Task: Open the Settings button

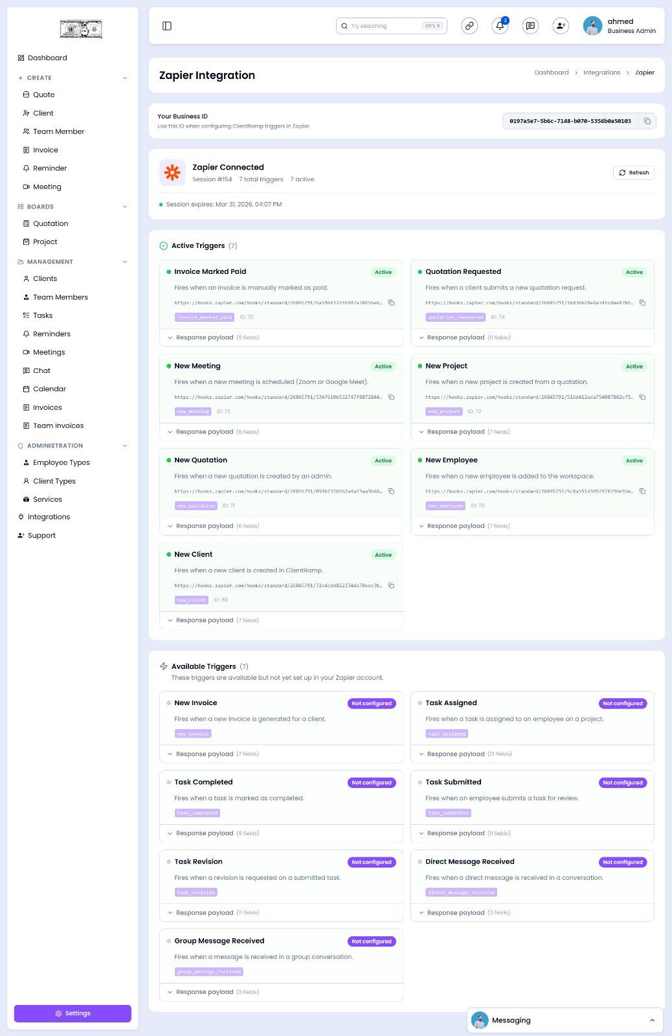Action: 73,1013
